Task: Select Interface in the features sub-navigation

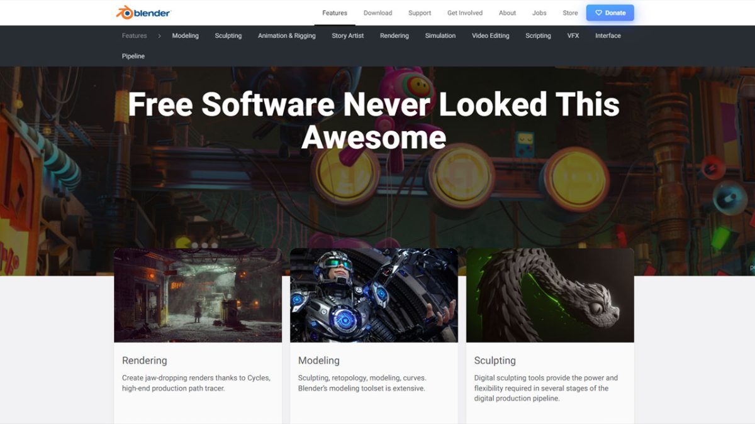Action: coord(608,36)
